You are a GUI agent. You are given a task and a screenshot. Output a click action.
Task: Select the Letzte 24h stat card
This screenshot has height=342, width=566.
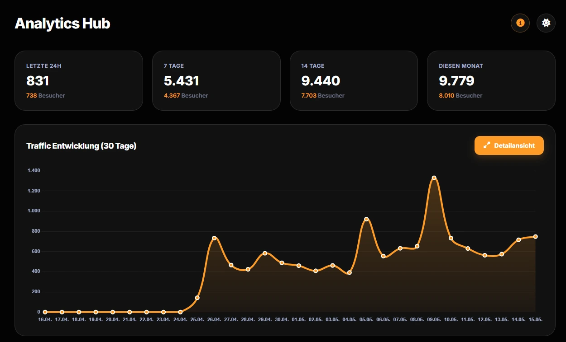coord(79,80)
